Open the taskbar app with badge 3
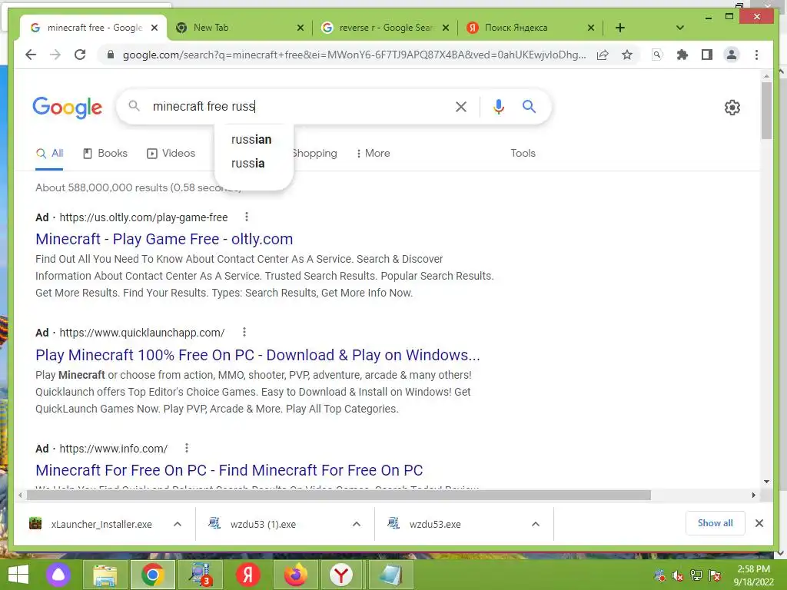 click(x=201, y=575)
